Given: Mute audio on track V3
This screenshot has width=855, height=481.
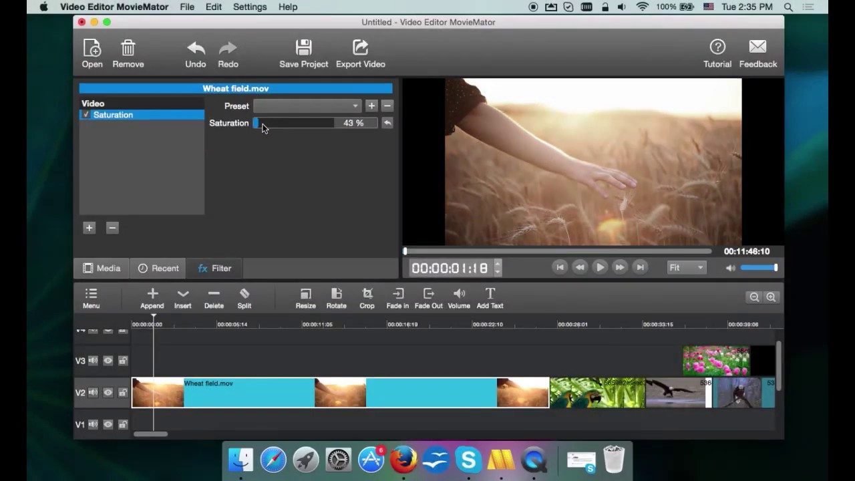Looking at the screenshot, I should pyautogui.click(x=93, y=360).
